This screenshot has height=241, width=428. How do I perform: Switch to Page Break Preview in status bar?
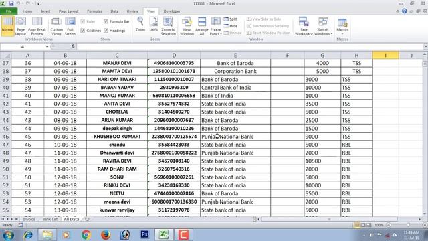pos(368,225)
